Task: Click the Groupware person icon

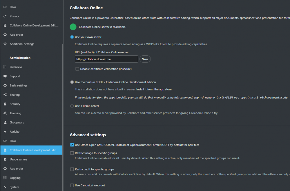Action: (5, 122)
